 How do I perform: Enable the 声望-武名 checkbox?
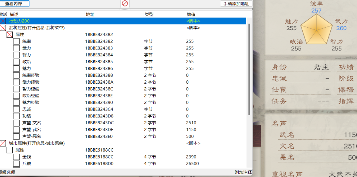tap(16, 130)
